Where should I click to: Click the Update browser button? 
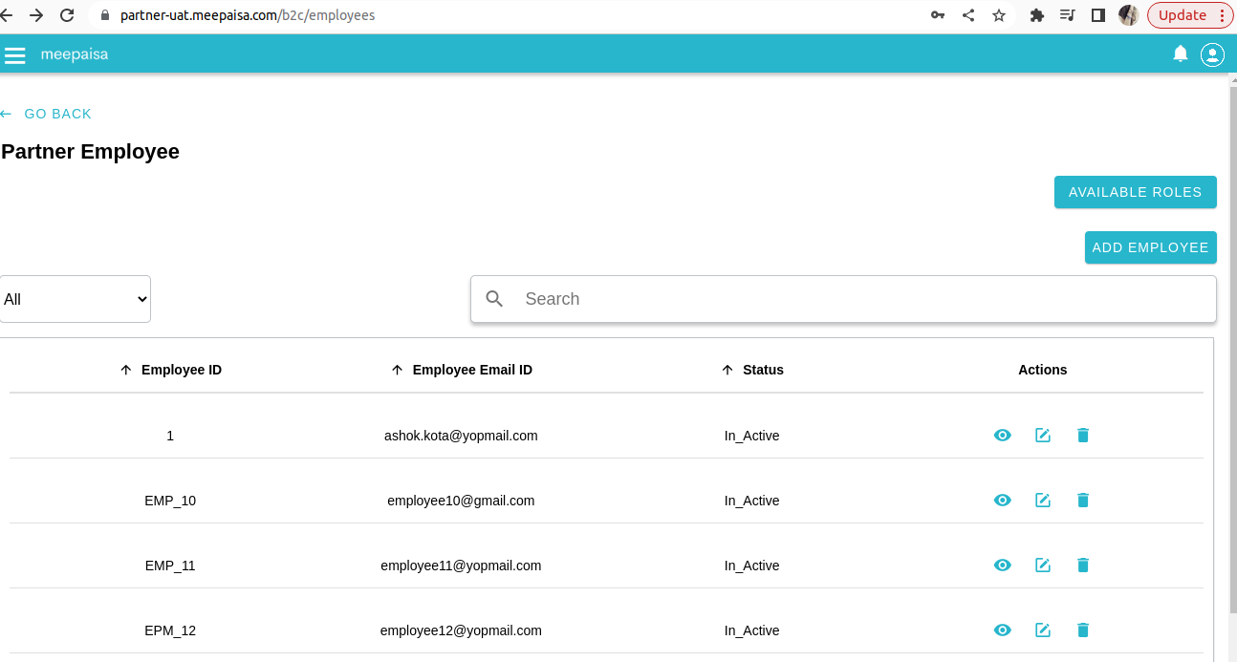1191,15
